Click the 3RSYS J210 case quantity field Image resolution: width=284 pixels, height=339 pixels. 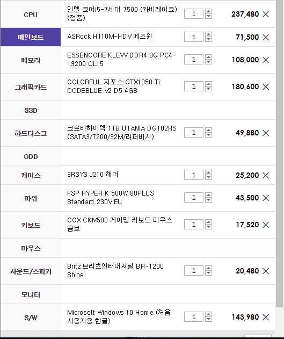tap(194, 175)
